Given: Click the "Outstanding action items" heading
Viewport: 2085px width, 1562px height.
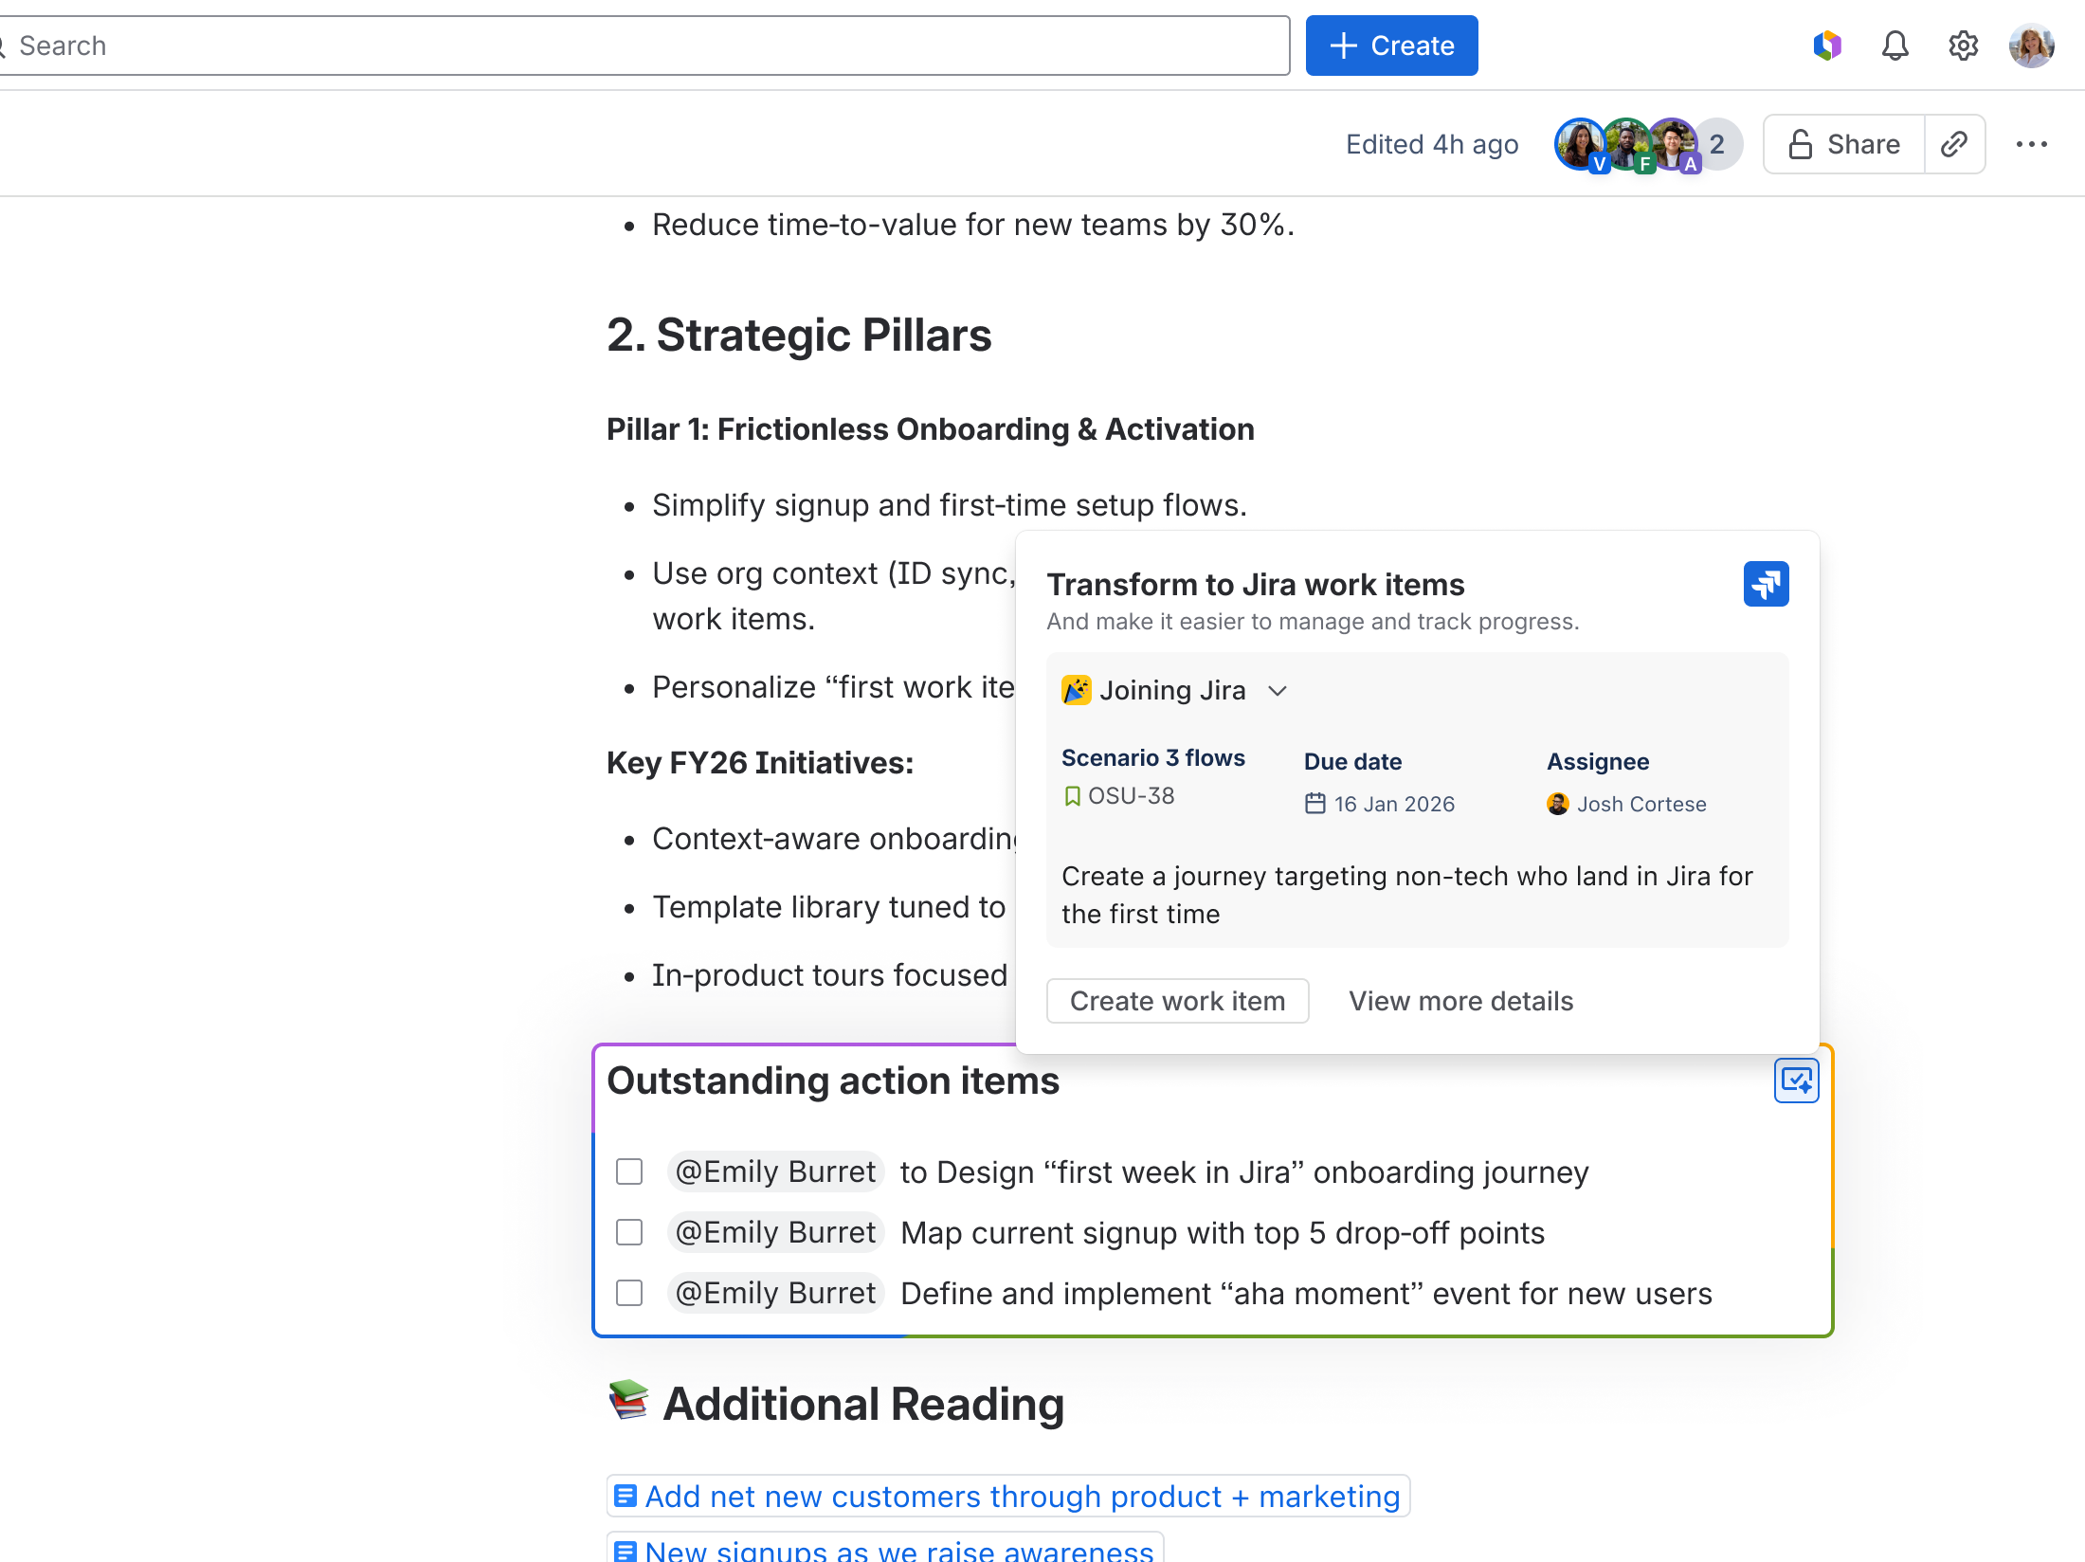Looking at the screenshot, I should 833,1081.
